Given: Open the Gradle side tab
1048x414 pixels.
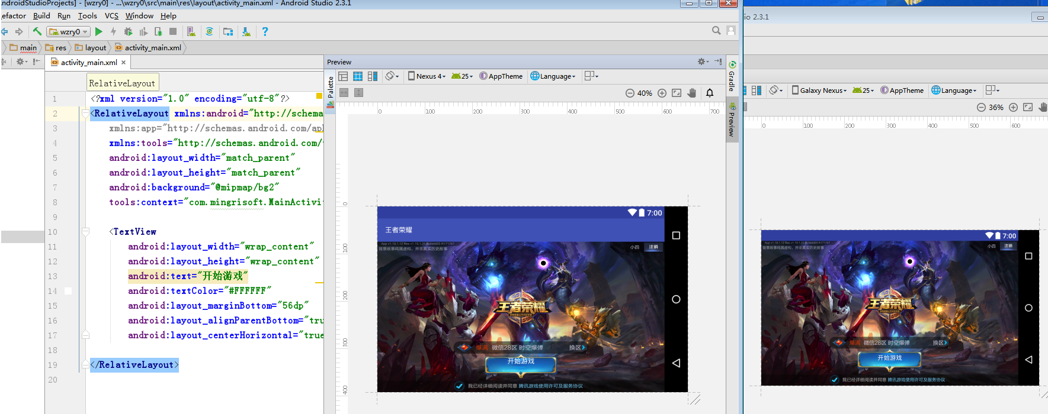Looking at the screenshot, I should (x=732, y=77).
